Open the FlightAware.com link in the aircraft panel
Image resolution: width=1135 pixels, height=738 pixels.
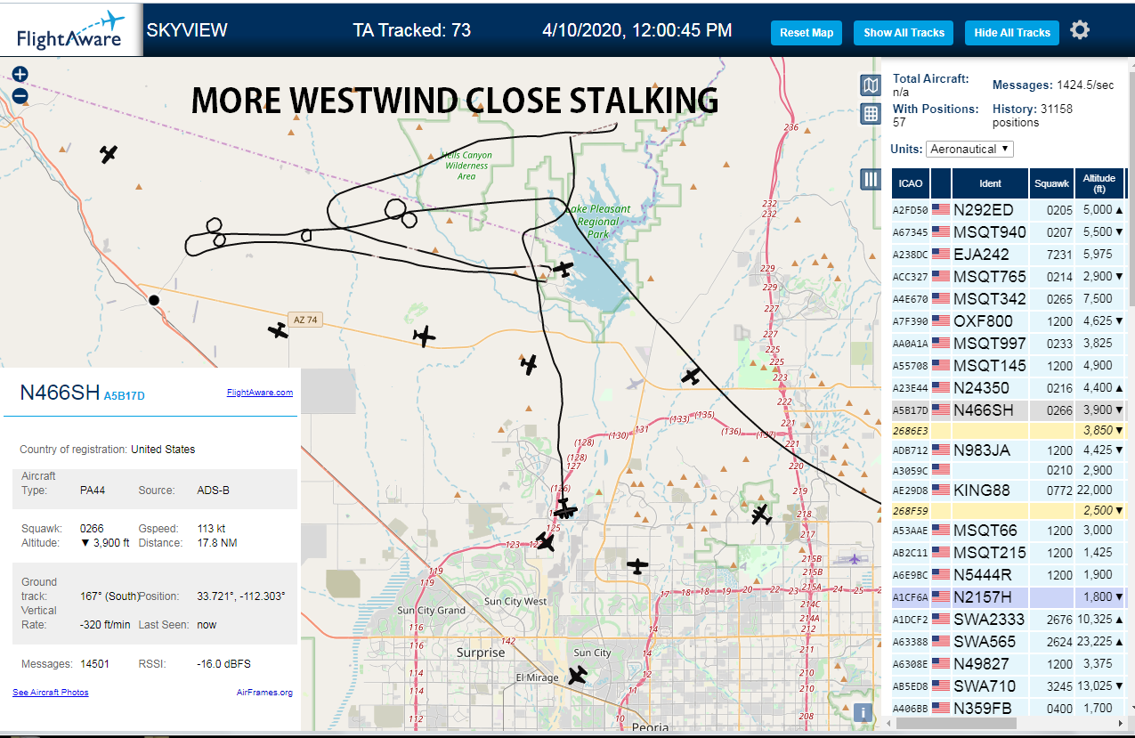260,392
